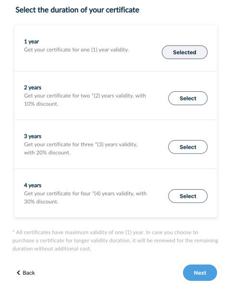This screenshot has width=231, height=291.
Task: Click the 30% discount description text
Action: tap(85, 197)
